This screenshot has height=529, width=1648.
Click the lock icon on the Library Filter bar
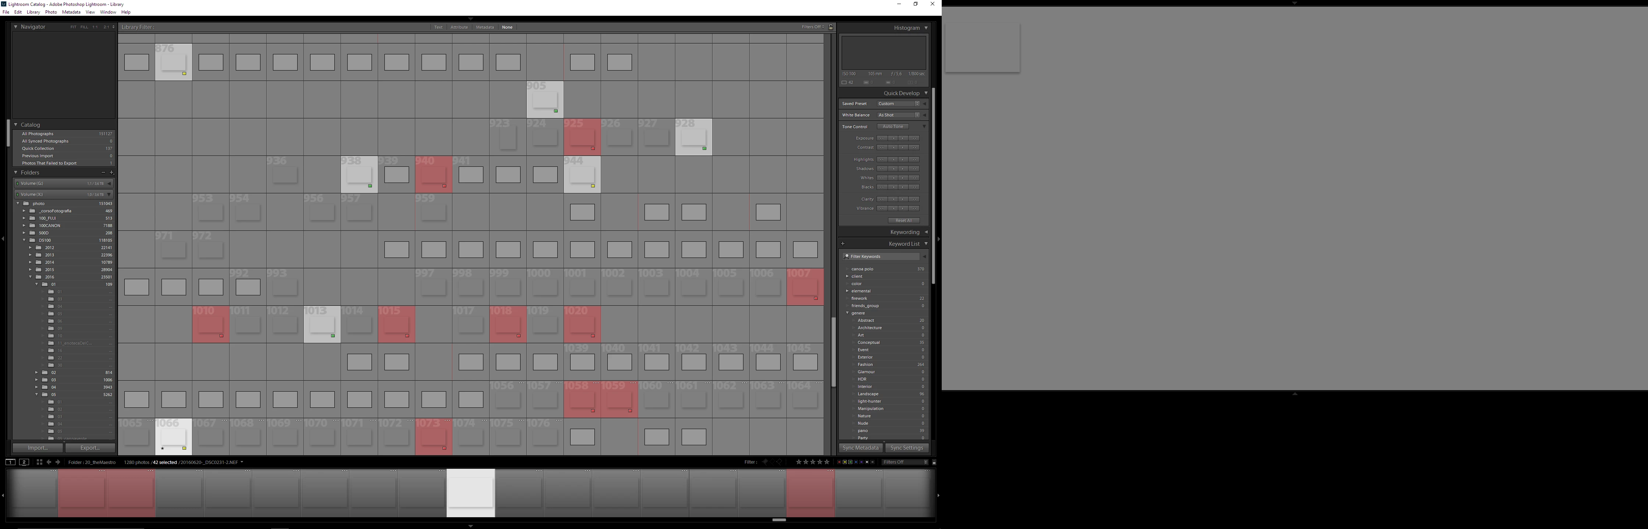pos(831,27)
